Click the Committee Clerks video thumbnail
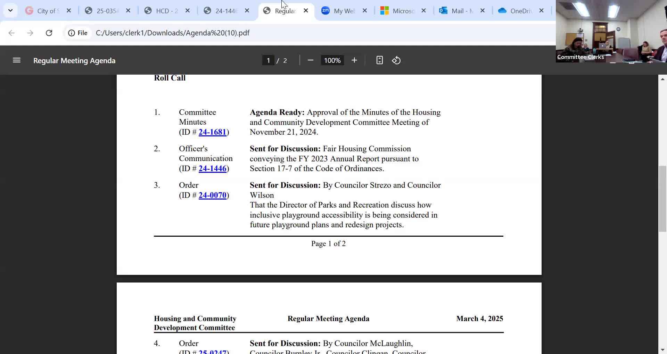Viewport: 667px width, 354px height. tap(611, 31)
